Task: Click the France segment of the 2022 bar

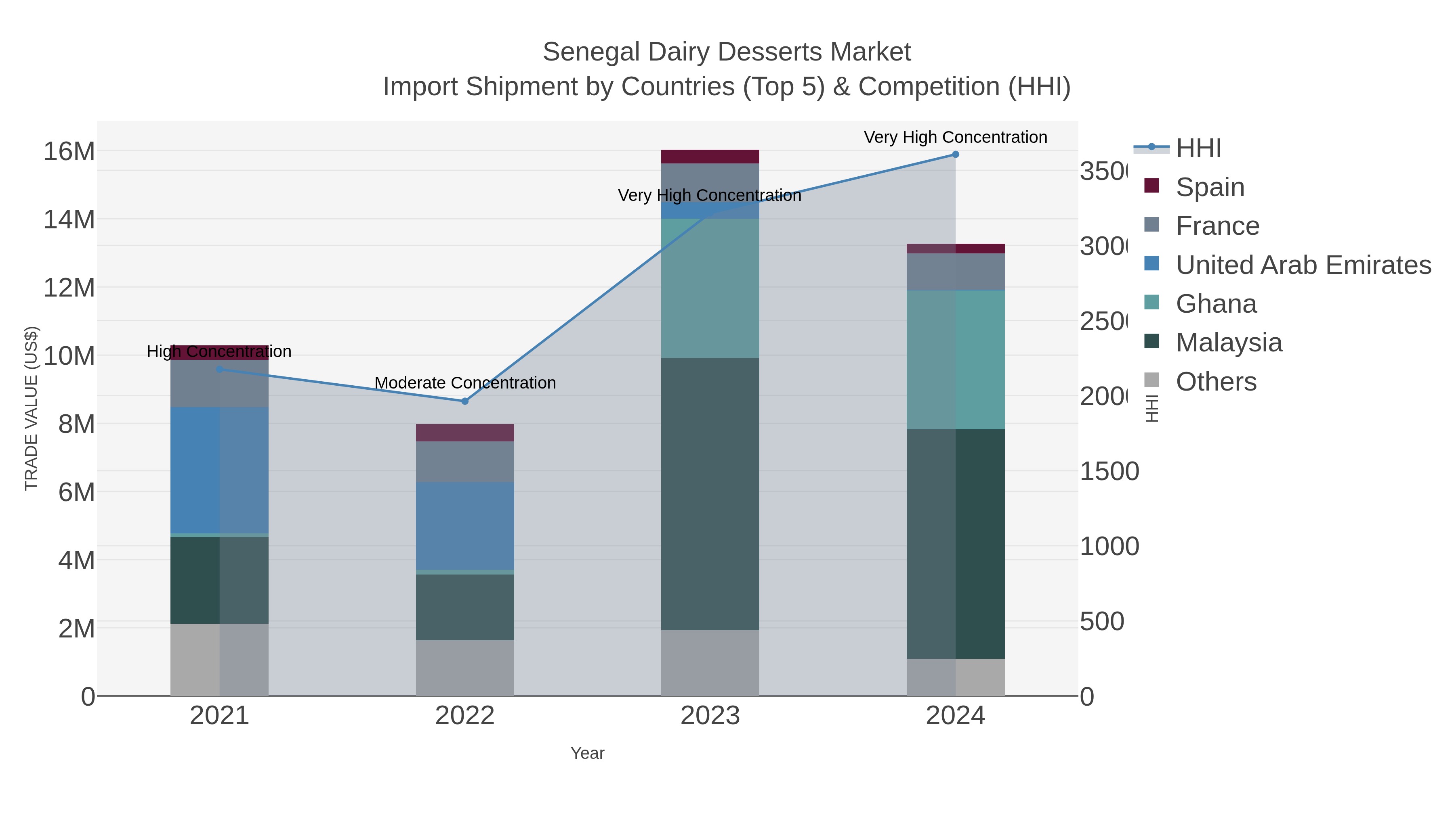Action: tap(465, 462)
